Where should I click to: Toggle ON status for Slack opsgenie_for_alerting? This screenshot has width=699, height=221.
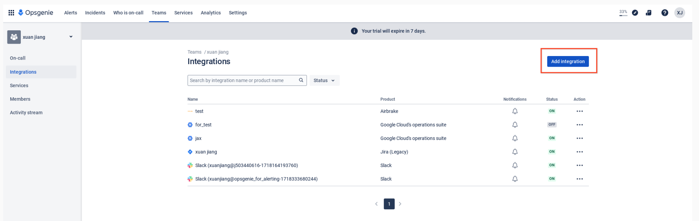point(552,179)
